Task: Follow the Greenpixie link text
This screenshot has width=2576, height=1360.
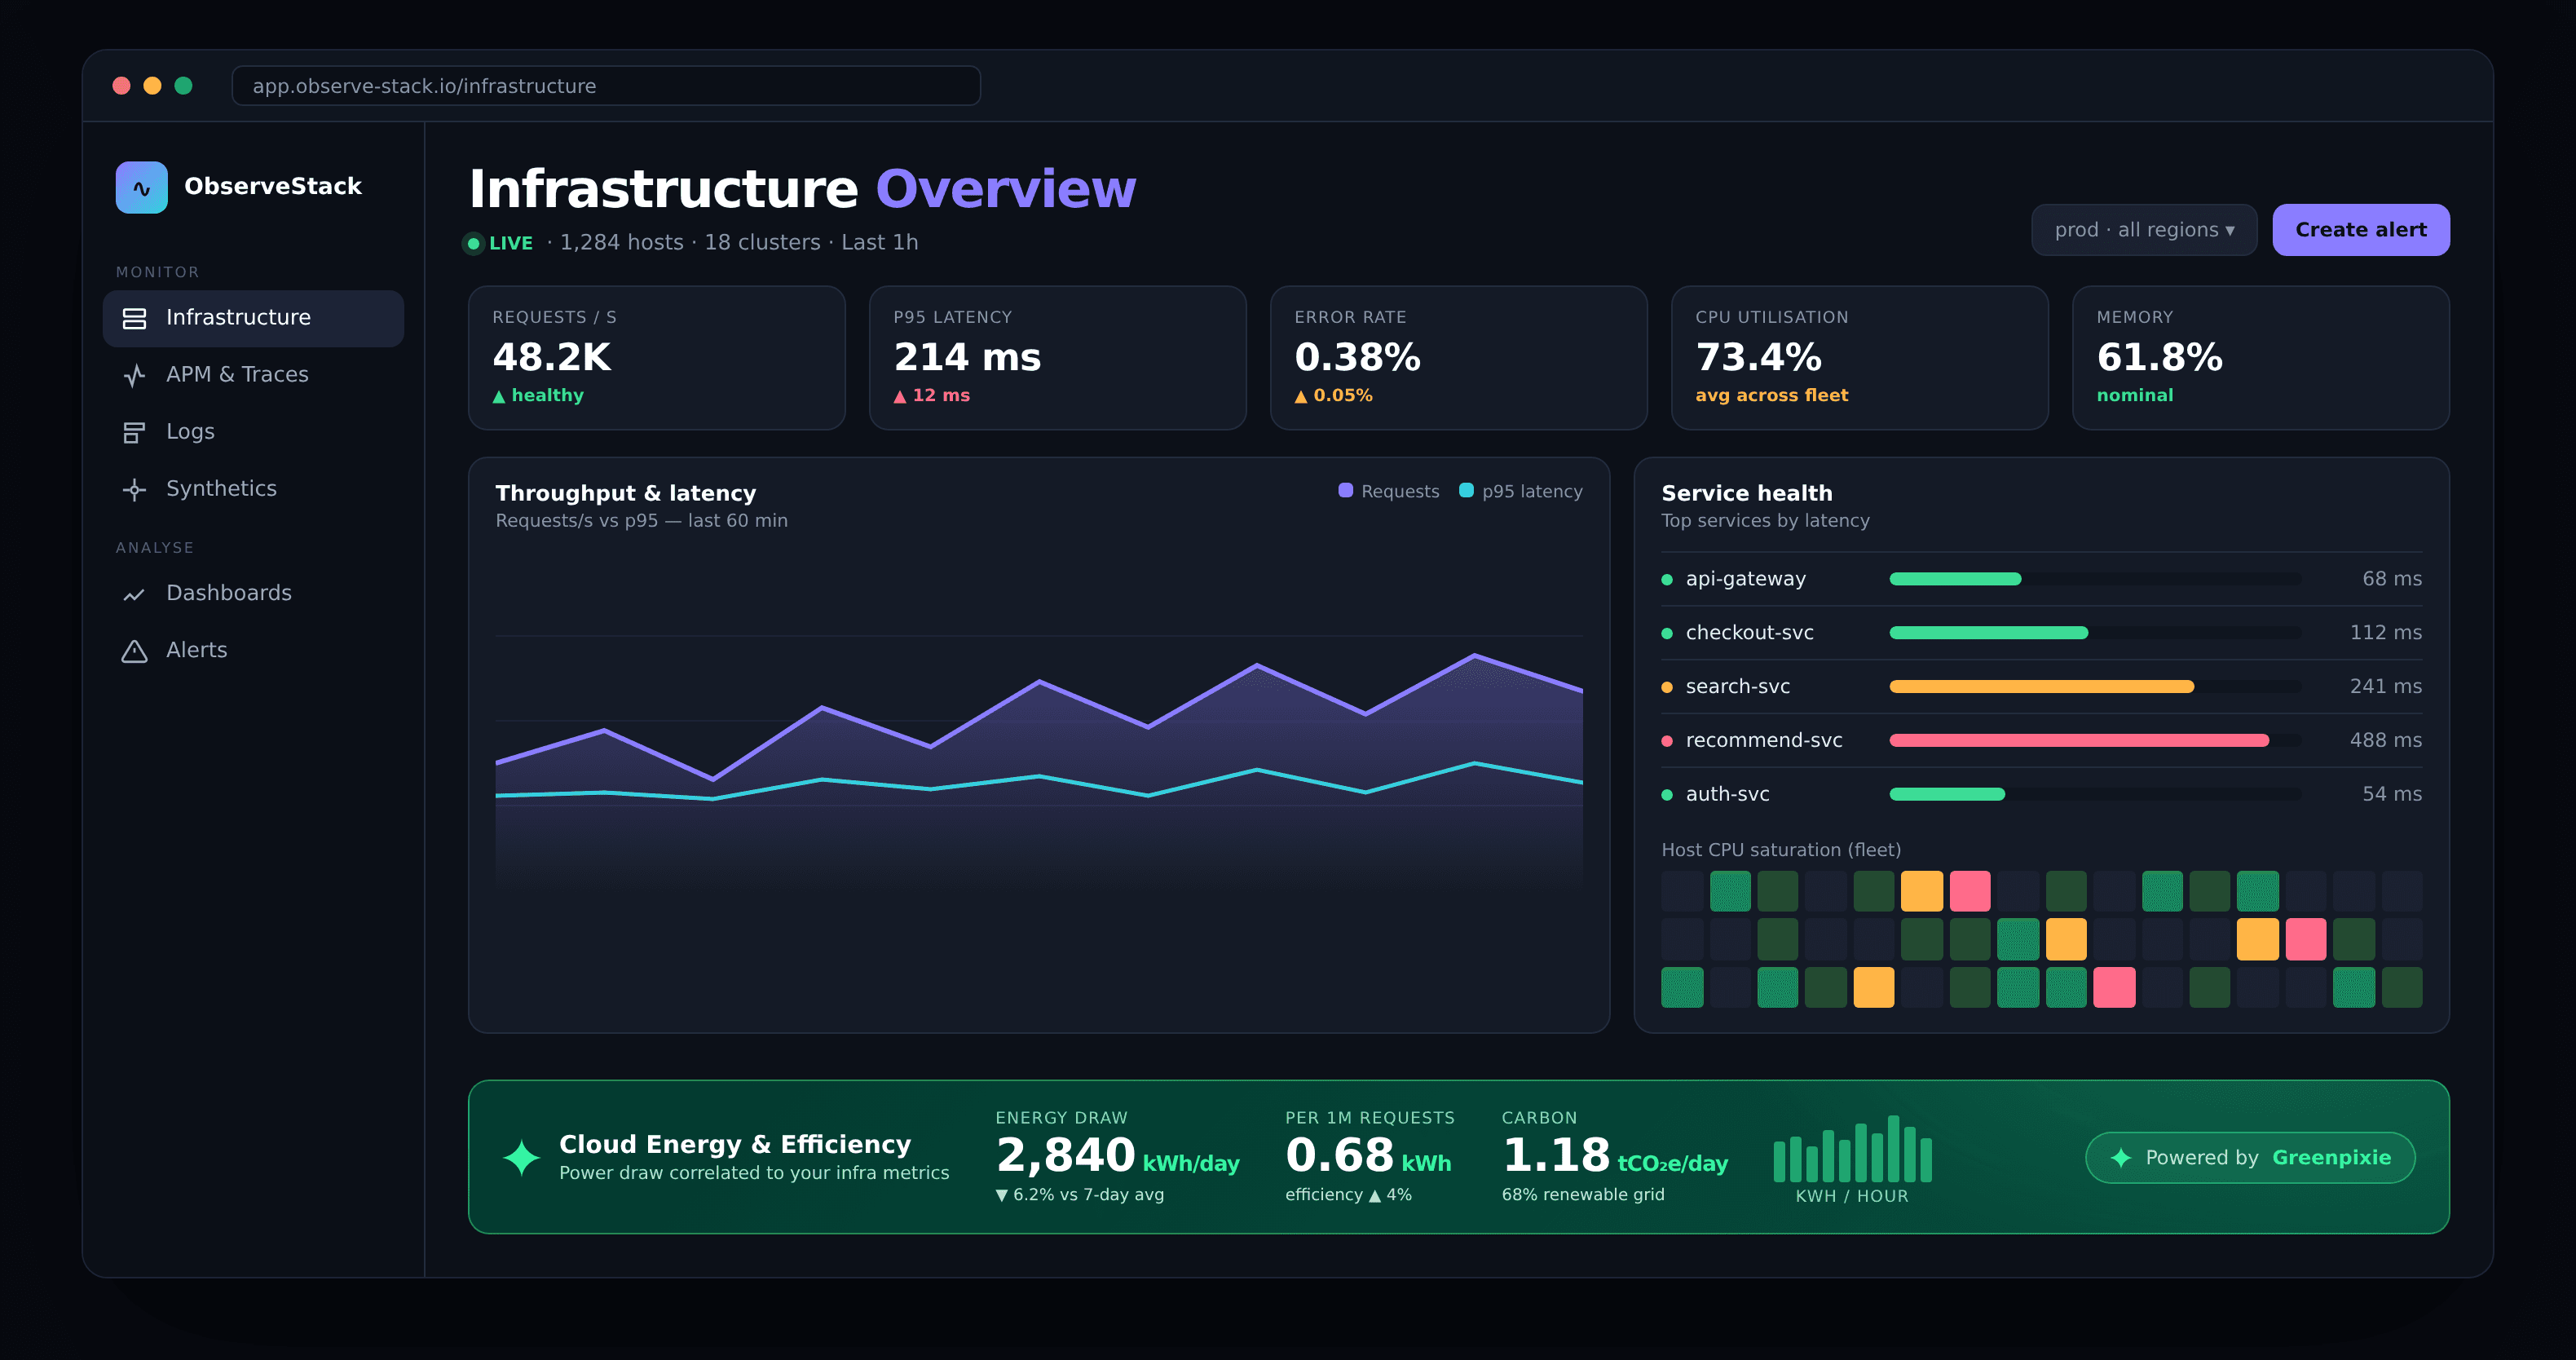Action: 2331,1158
